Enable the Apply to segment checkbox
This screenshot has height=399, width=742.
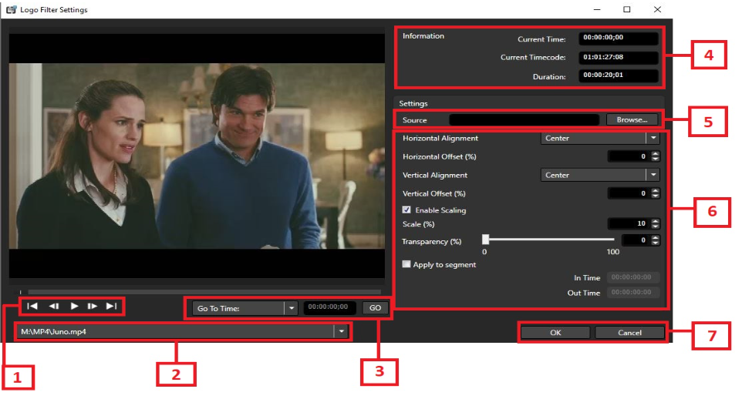click(x=406, y=263)
